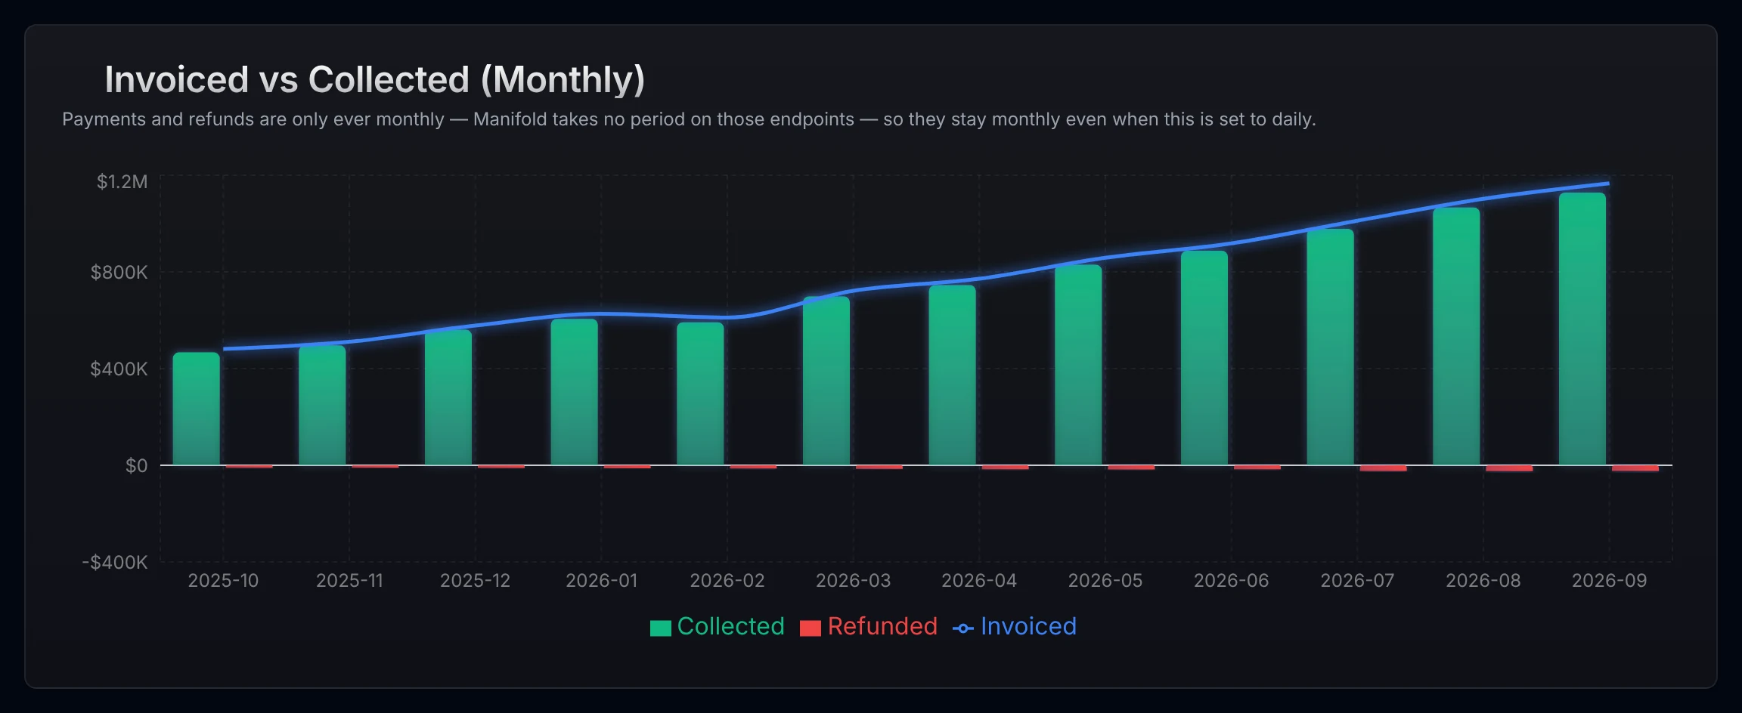Select the Collected bar for 2026-01
The height and width of the screenshot is (713, 1742).
[x=575, y=392]
